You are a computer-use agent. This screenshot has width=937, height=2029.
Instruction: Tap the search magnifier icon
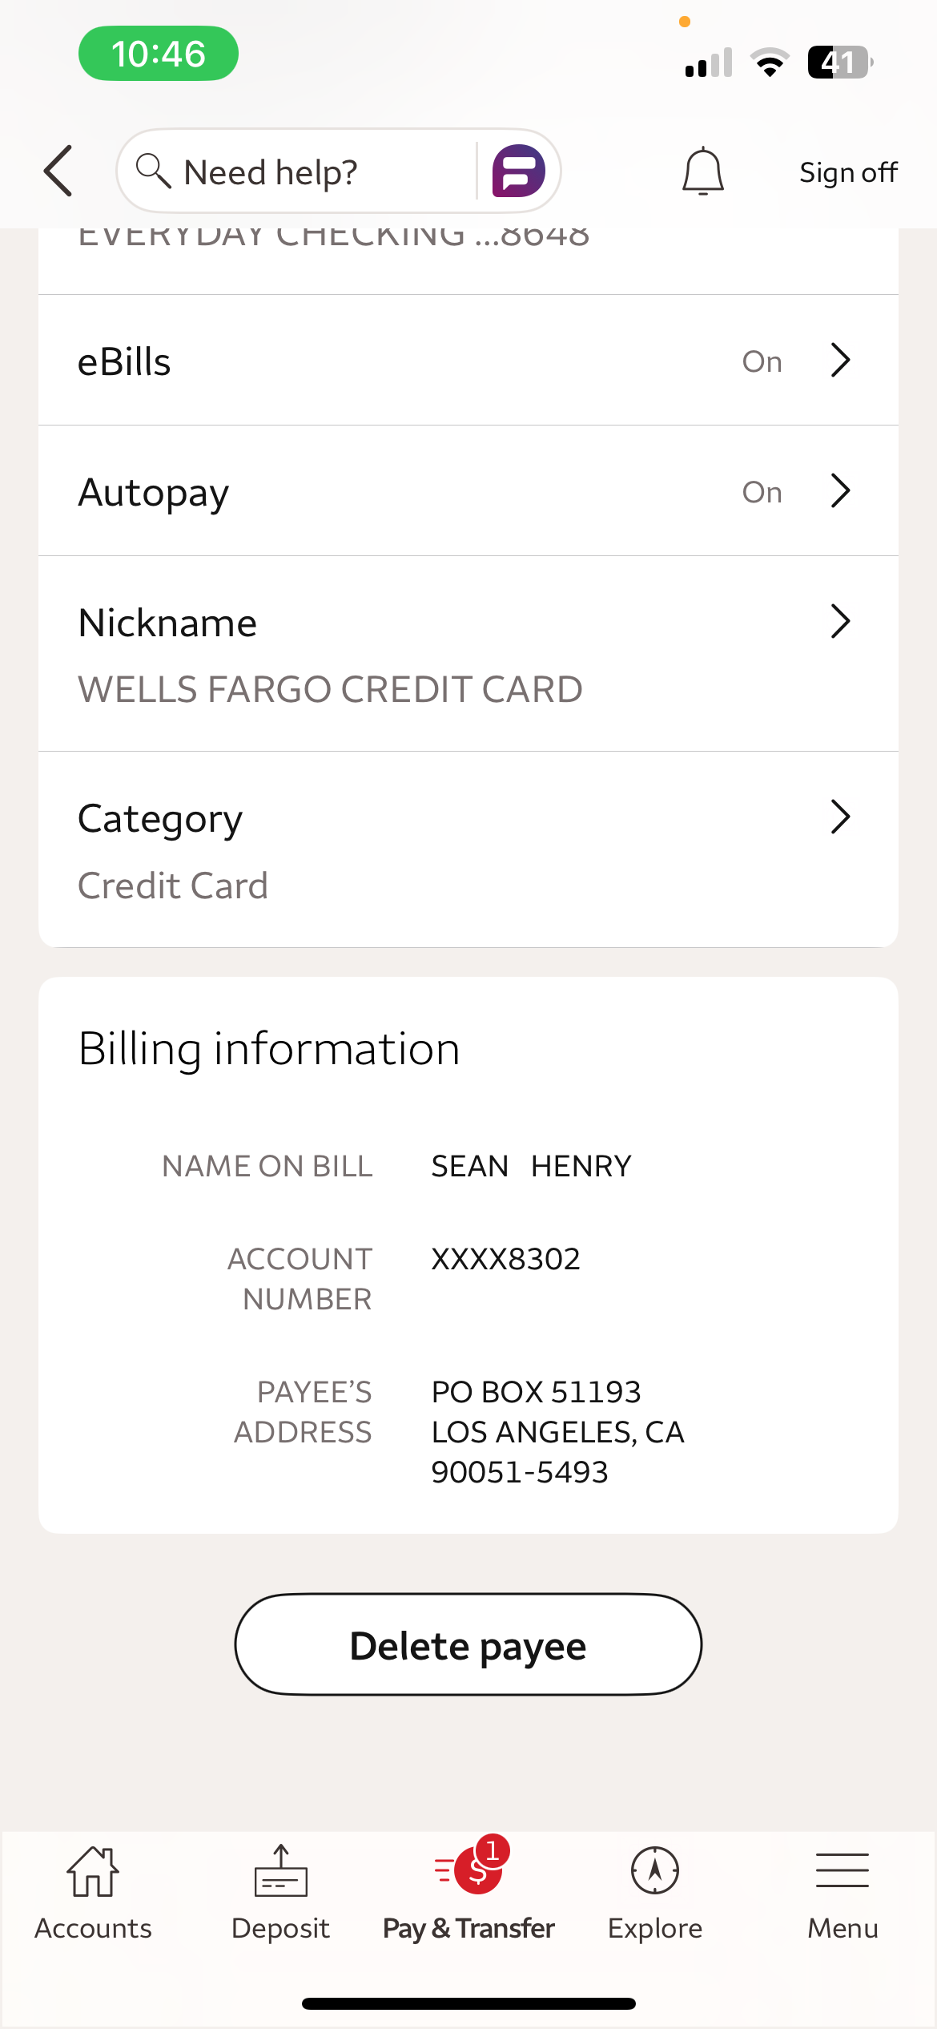(x=152, y=171)
